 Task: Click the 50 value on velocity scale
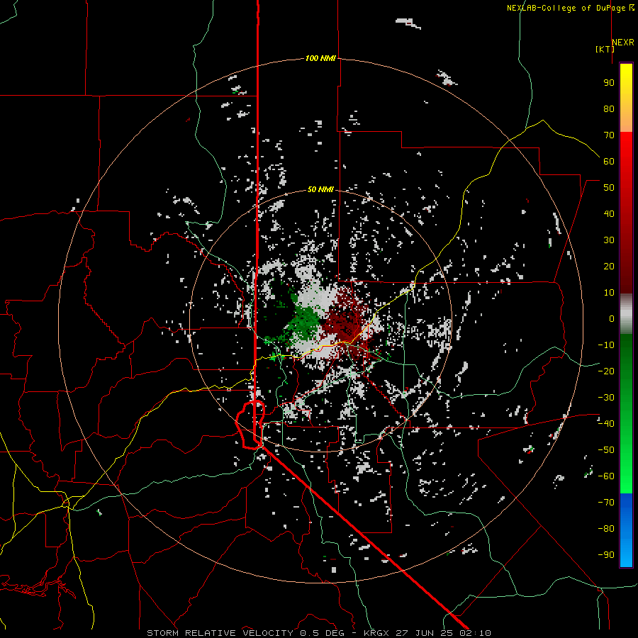(x=609, y=188)
